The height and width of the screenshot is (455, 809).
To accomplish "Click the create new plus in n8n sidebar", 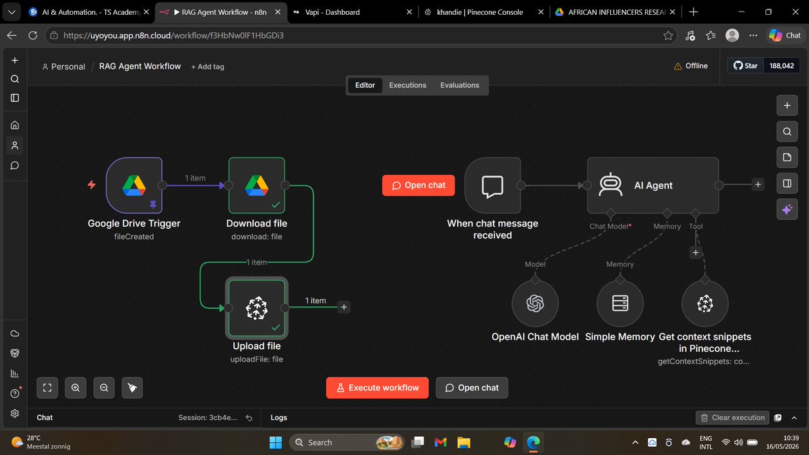I will point(15,60).
